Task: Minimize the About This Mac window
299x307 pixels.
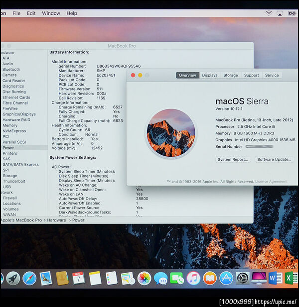Action: point(140,75)
